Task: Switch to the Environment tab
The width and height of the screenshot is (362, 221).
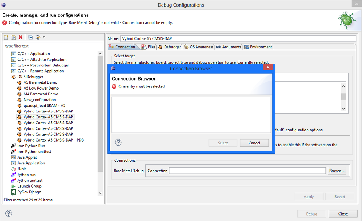Action: tap(258, 47)
